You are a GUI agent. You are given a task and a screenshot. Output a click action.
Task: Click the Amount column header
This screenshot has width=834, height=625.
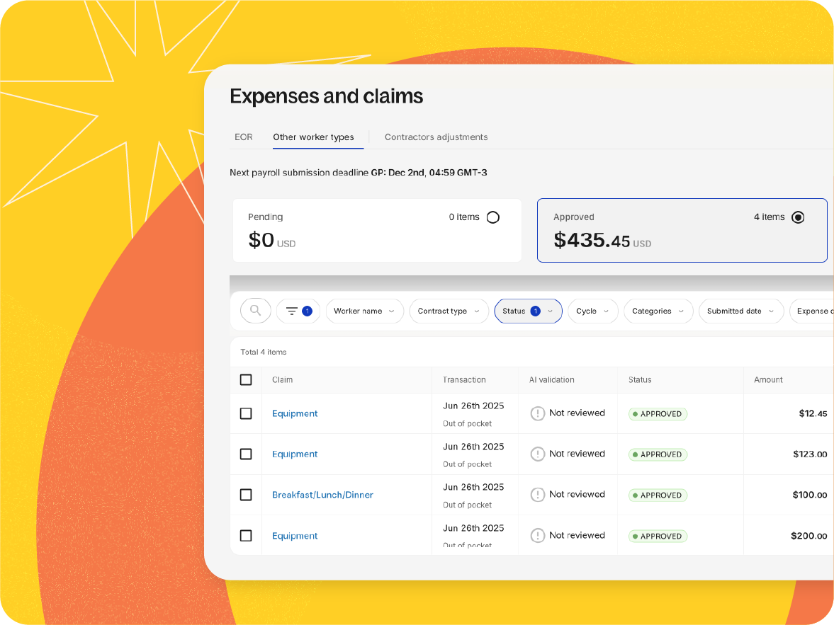click(x=768, y=380)
